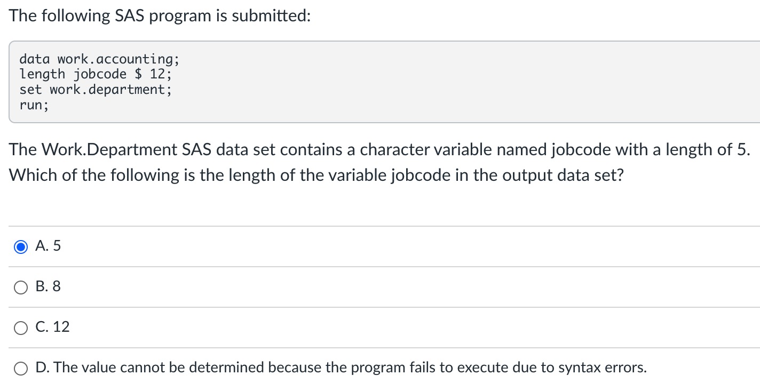Choose the radio button beside B. 8
The width and height of the screenshot is (760, 383).
click(21, 287)
